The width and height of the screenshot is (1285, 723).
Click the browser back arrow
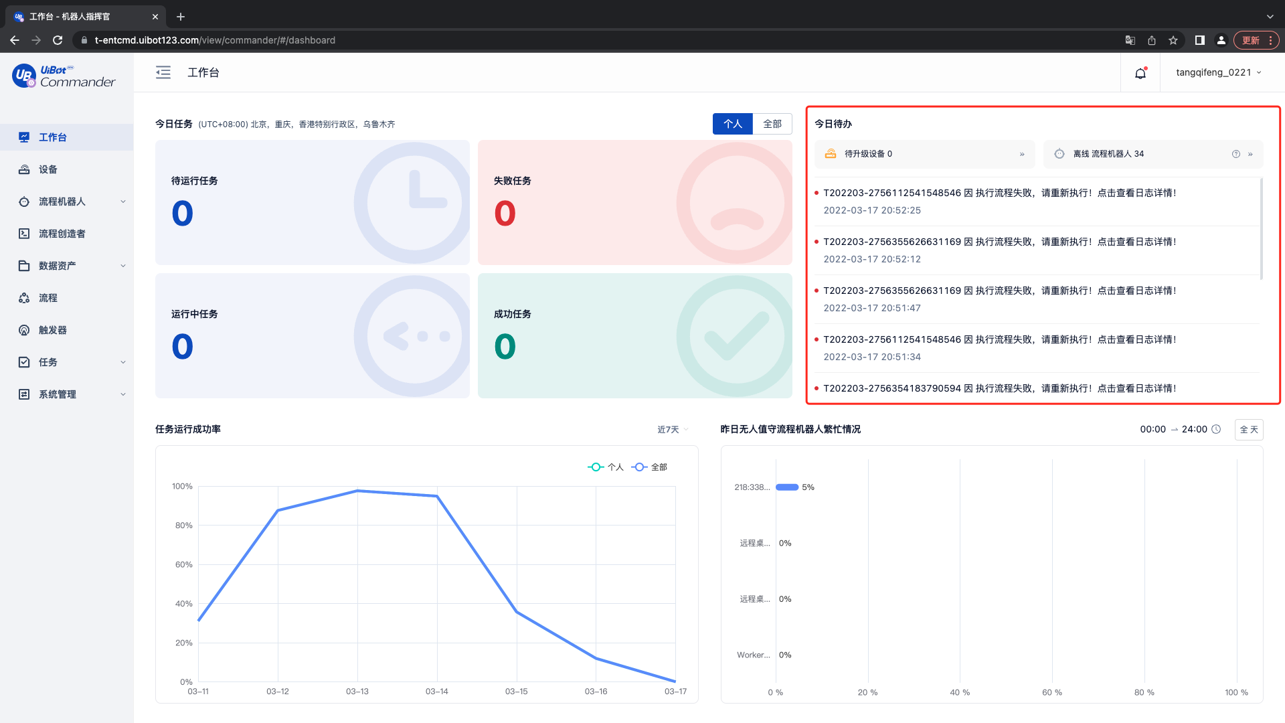point(15,40)
